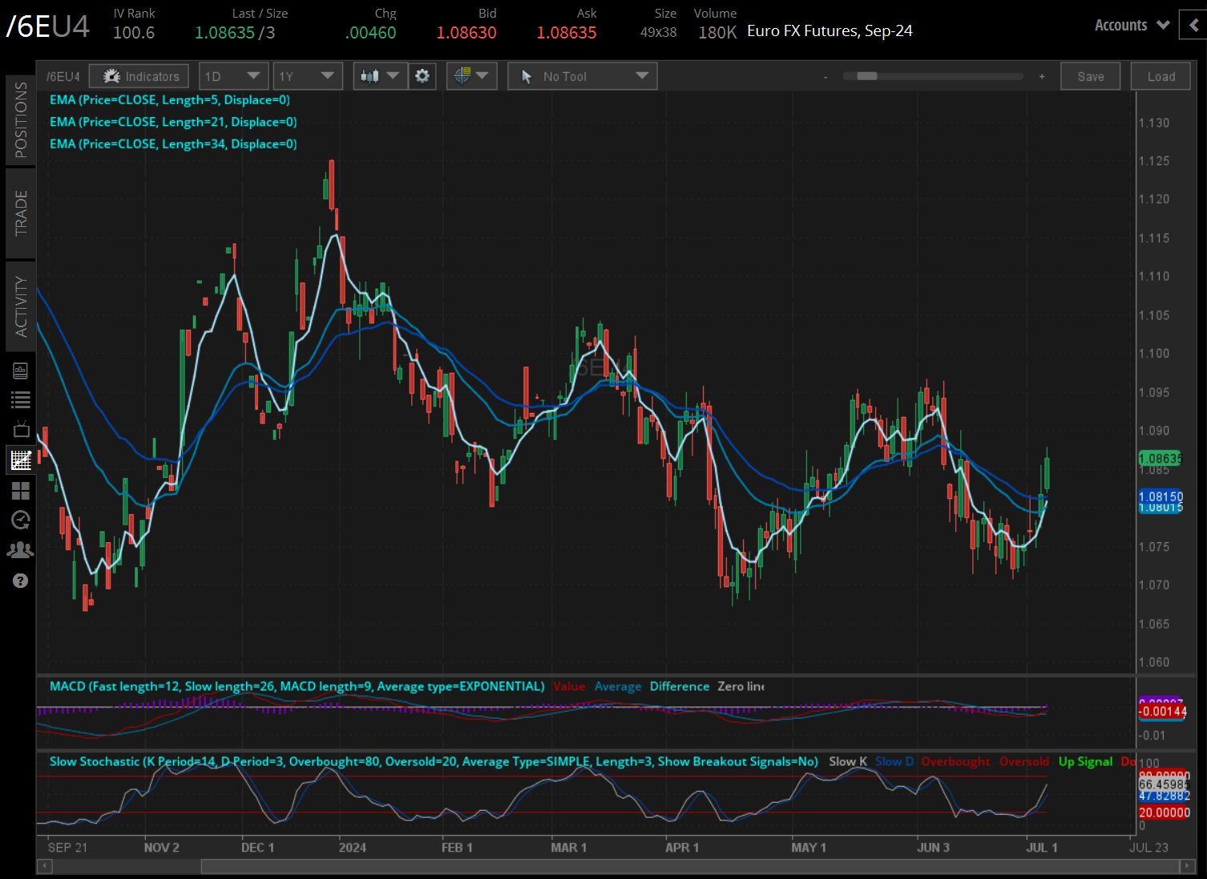Switch to the Trade tab
Image resolution: width=1207 pixels, height=879 pixels.
pyautogui.click(x=20, y=213)
